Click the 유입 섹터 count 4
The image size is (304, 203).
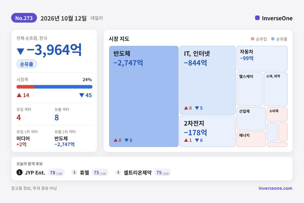(18, 117)
